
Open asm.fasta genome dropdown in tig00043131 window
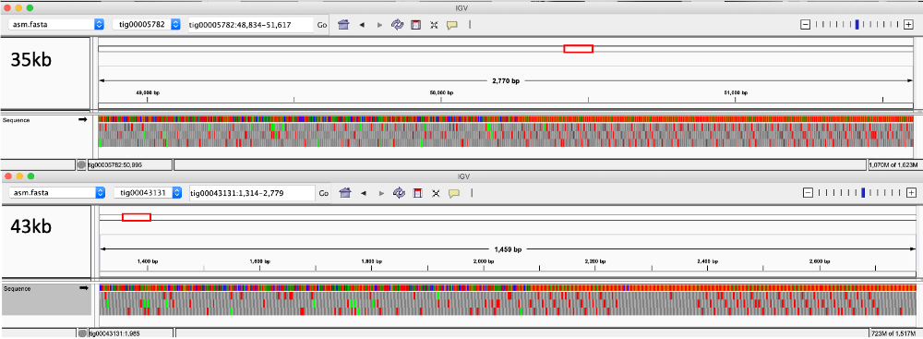[x=56, y=193]
